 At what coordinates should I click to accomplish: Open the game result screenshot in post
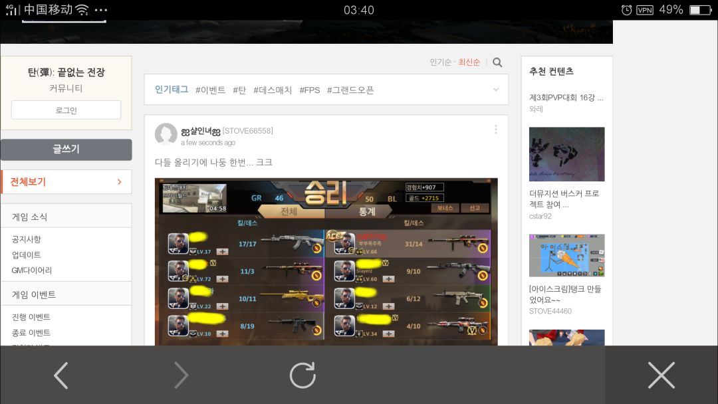click(x=326, y=262)
